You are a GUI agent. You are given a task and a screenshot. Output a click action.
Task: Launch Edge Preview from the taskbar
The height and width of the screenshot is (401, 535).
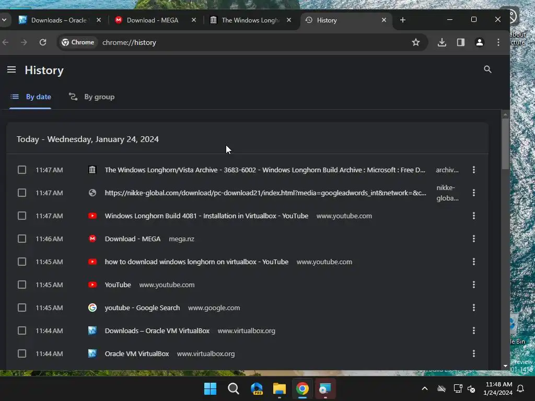pos(257,388)
